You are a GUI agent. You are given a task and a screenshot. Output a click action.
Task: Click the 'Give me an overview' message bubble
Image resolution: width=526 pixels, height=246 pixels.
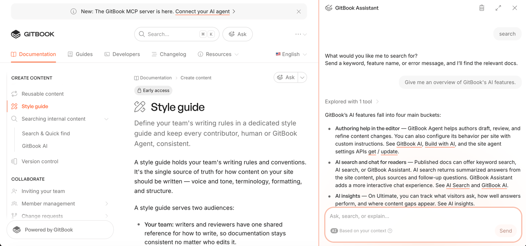(460, 82)
